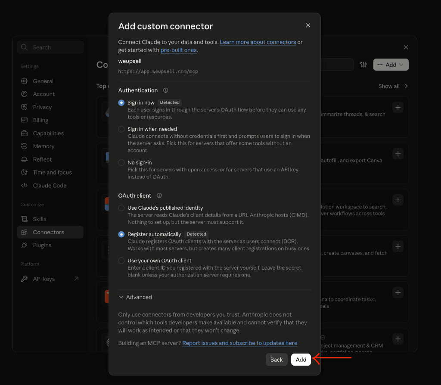441x385 pixels.
Task: Show OAuth client info tooltip icon
Action: (159, 196)
